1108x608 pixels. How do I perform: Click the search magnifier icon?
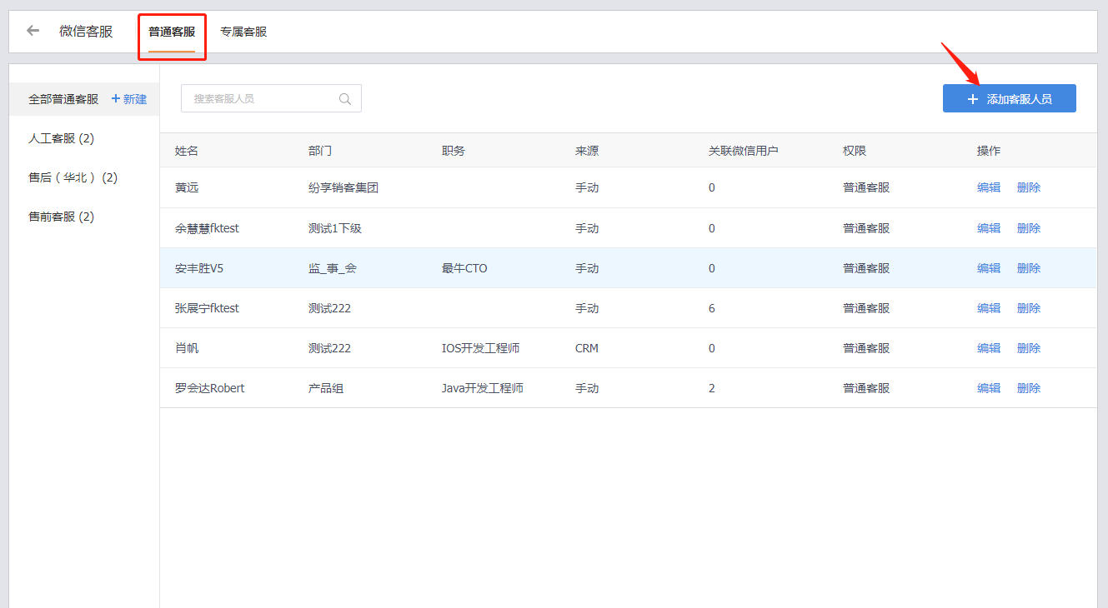[x=345, y=99]
